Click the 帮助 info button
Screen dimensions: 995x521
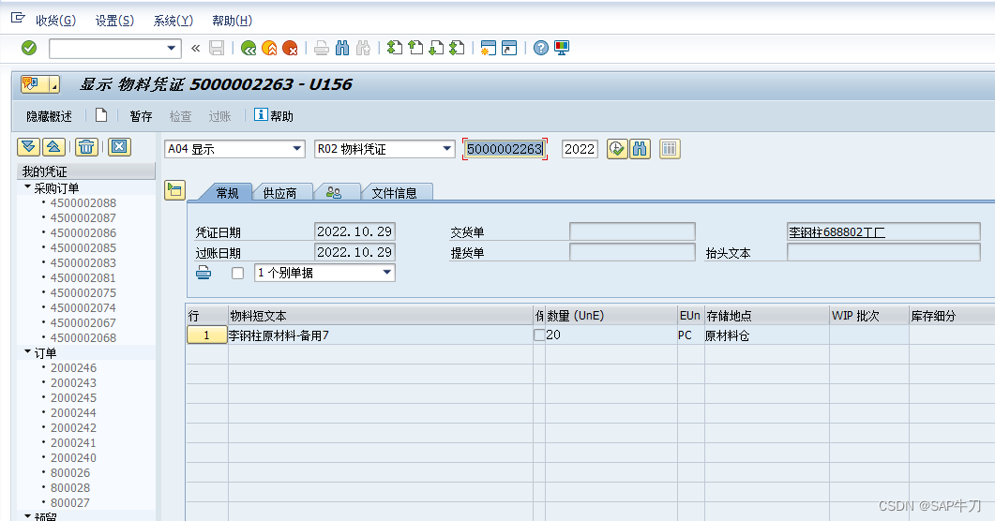[x=274, y=116]
